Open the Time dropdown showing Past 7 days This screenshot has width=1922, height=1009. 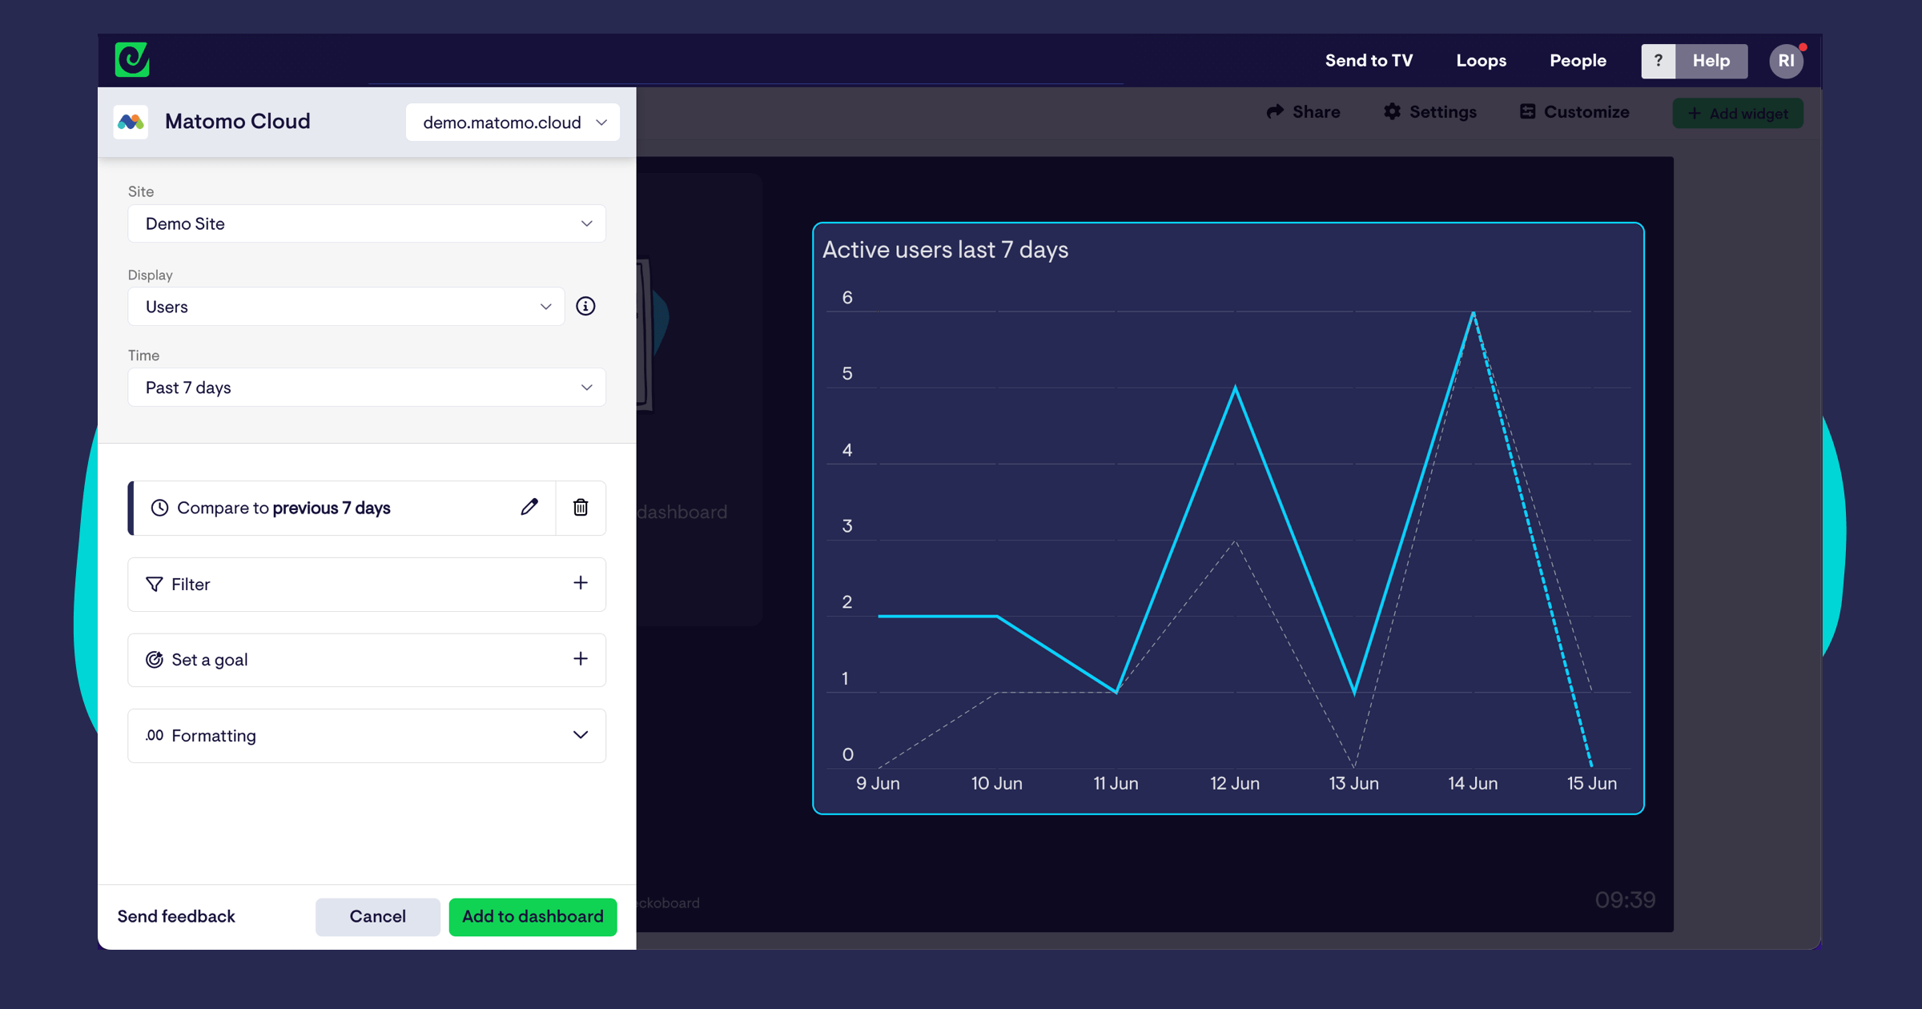[367, 388]
